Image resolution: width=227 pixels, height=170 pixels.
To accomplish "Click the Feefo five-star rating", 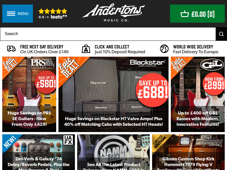I will (53, 14).
